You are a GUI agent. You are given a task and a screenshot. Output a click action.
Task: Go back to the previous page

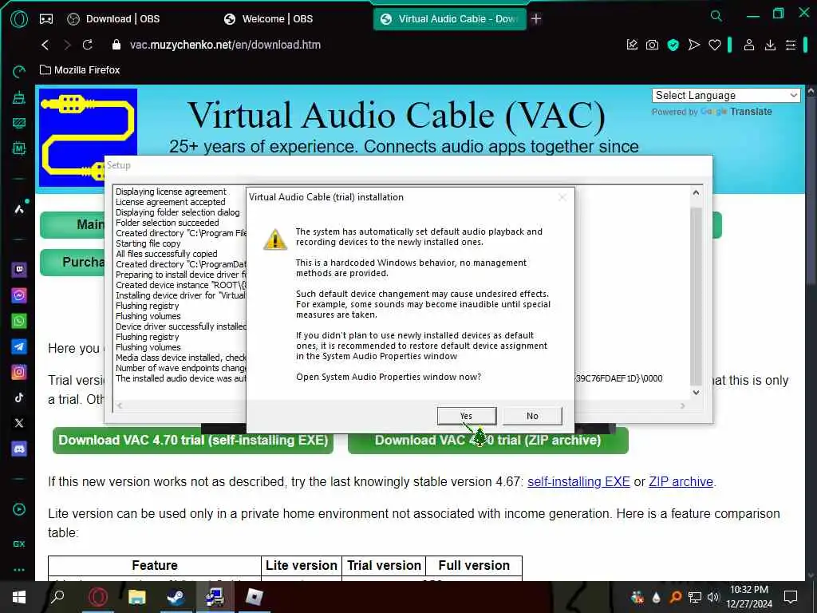pyautogui.click(x=45, y=45)
